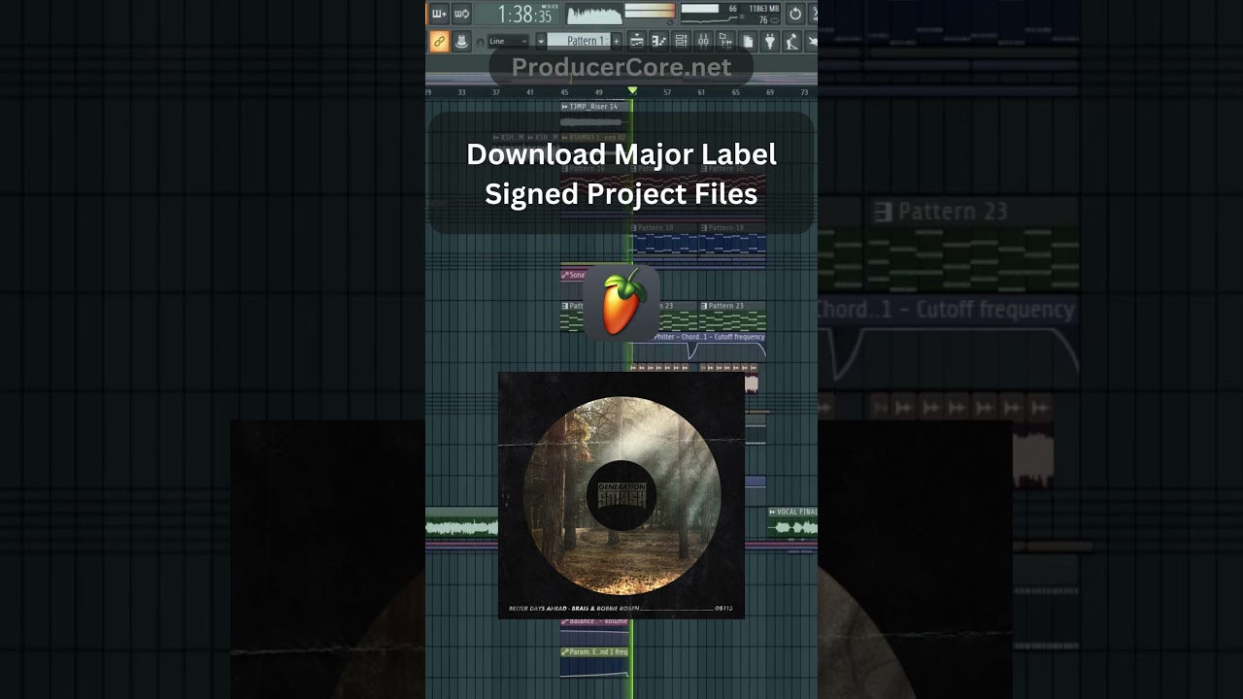Select the Pattern 1 name field
The width and height of the screenshot is (1243, 699).
tap(579, 41)
